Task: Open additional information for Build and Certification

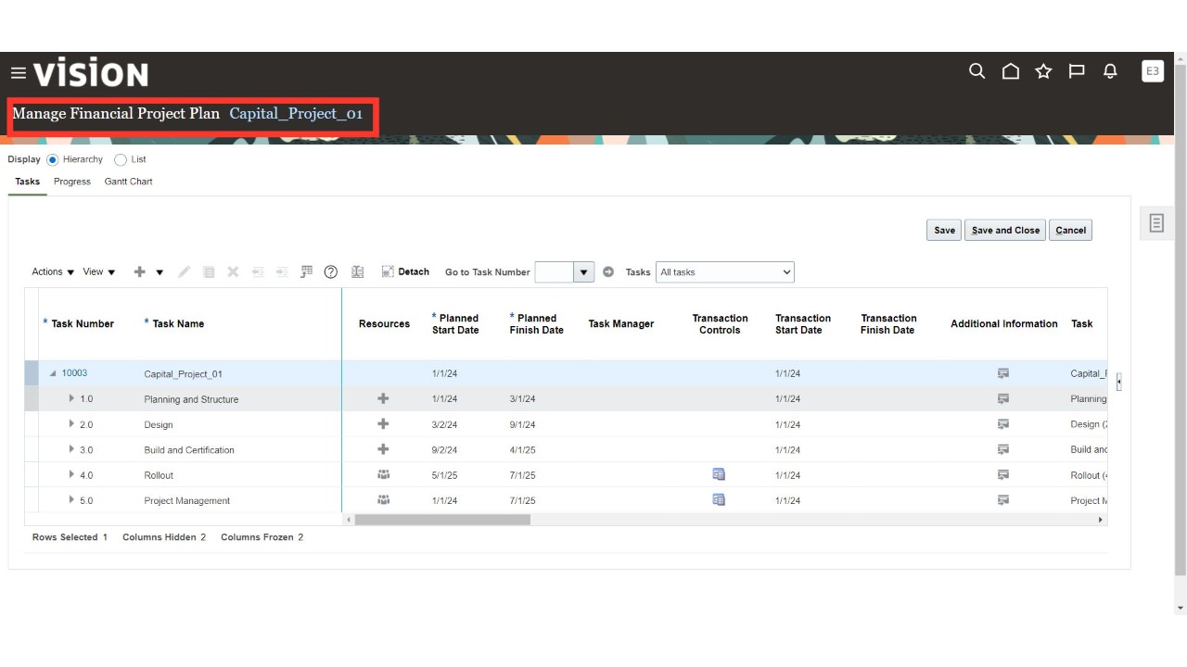Action: 1002,449
